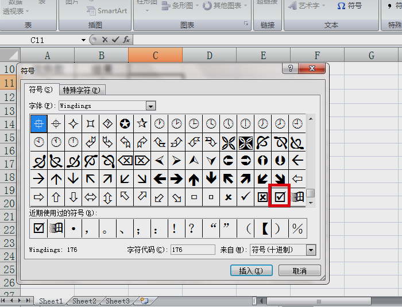The width and height of the screenshot is (402, 307).
Task: Click the dialog help question mark button
Action: click(291, 68)
